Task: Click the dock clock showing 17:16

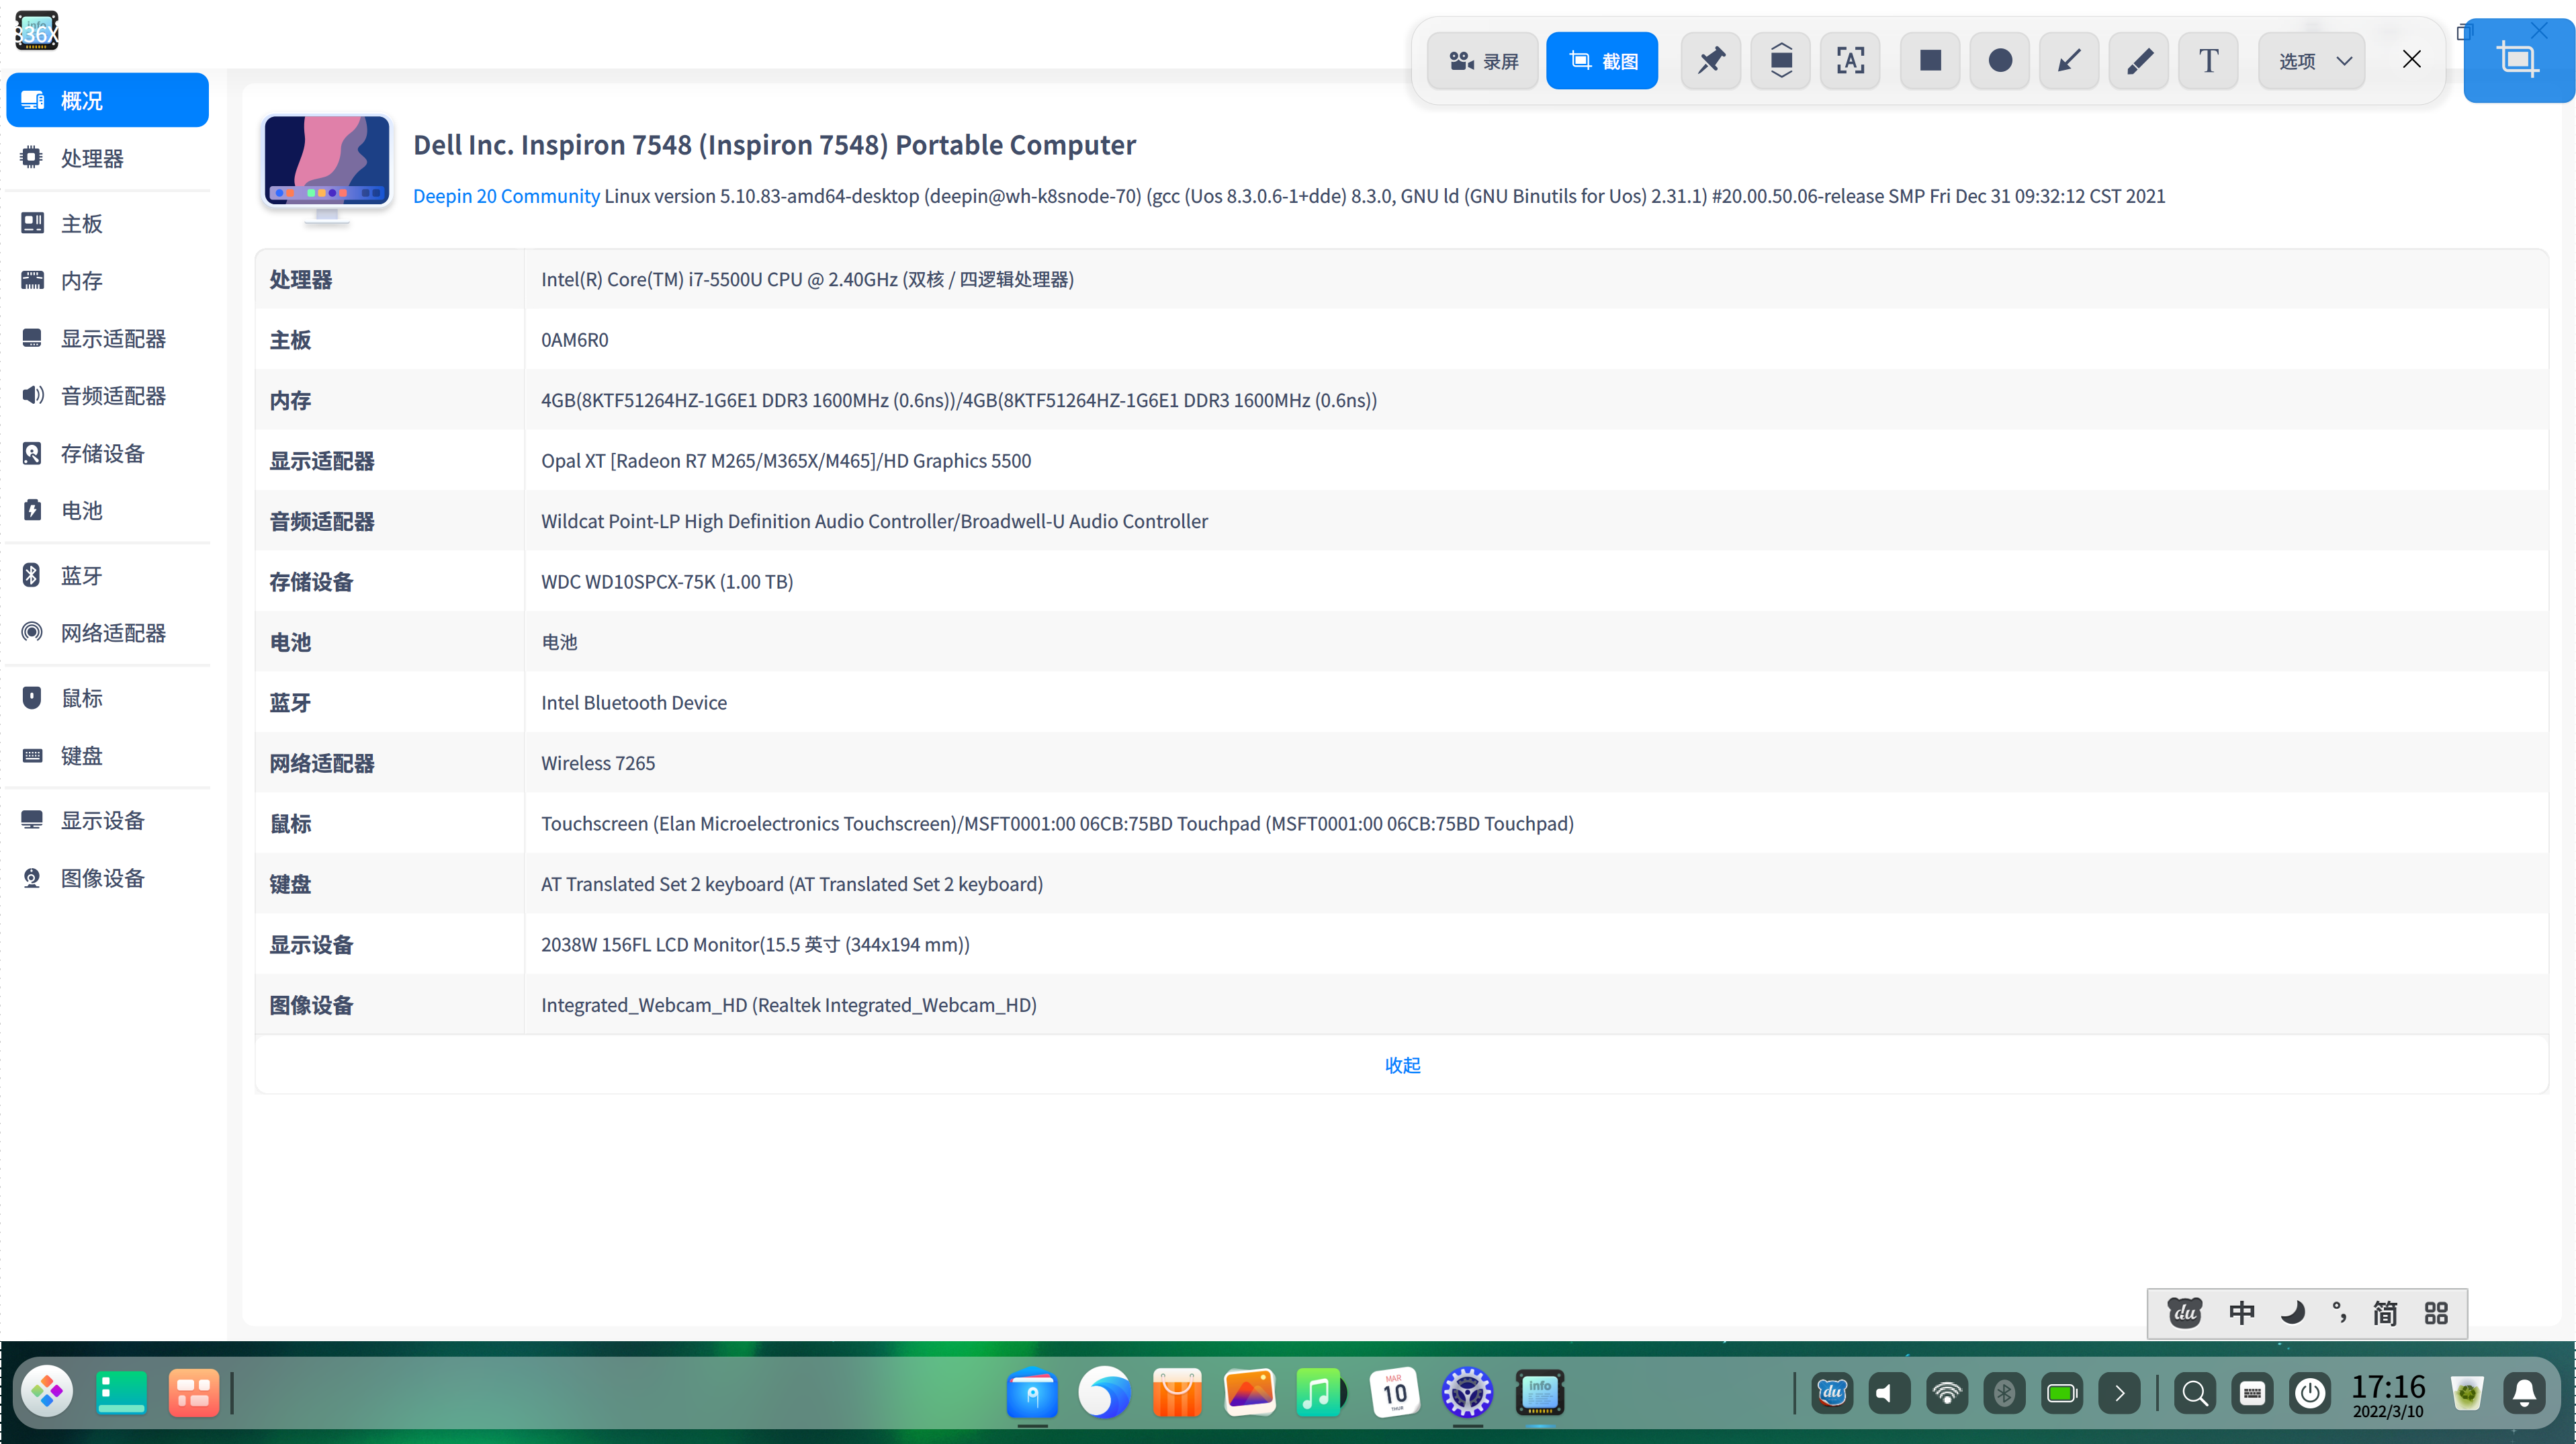Action: click(2388, 1393)
